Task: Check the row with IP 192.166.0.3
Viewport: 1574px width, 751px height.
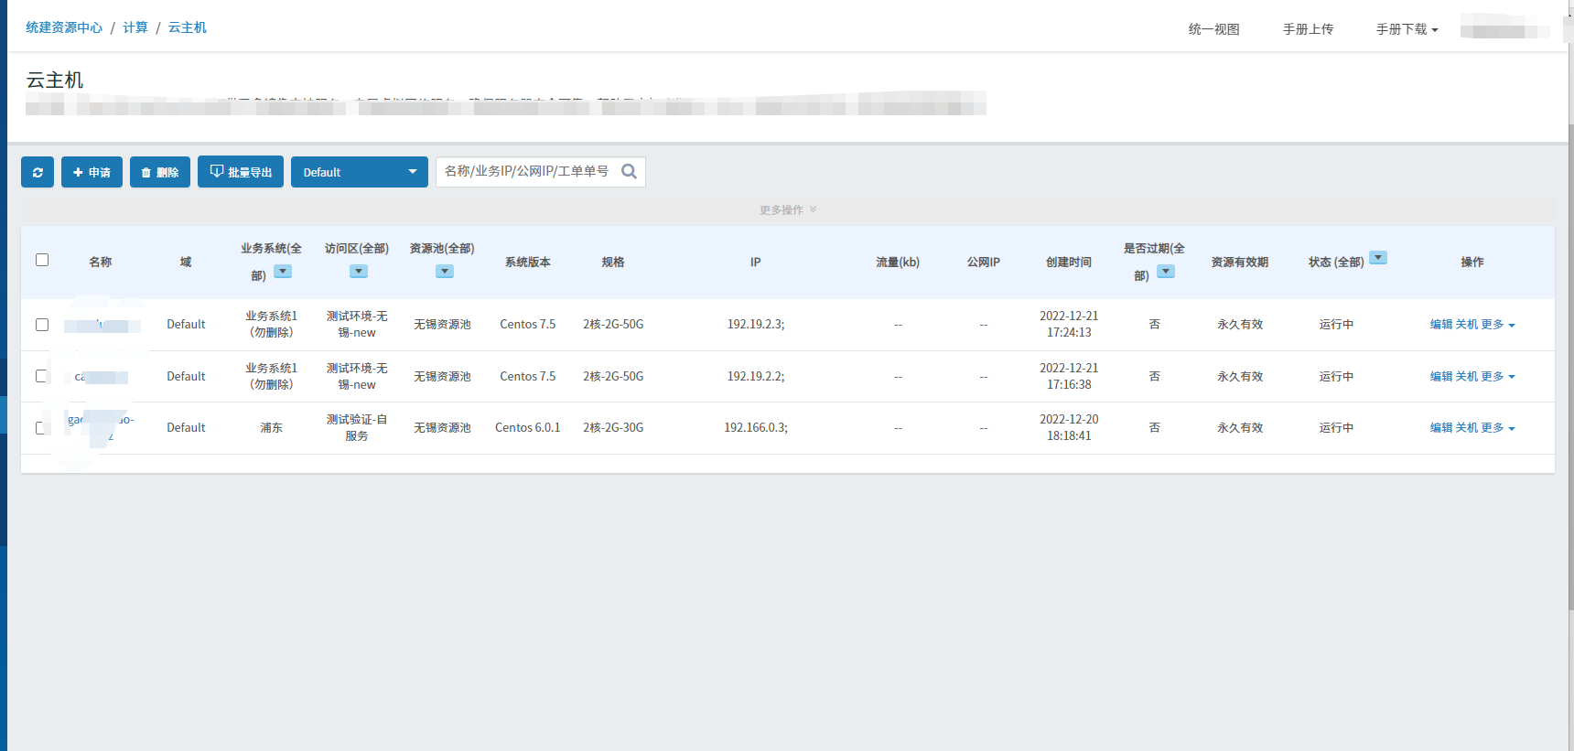Action: 42,428
